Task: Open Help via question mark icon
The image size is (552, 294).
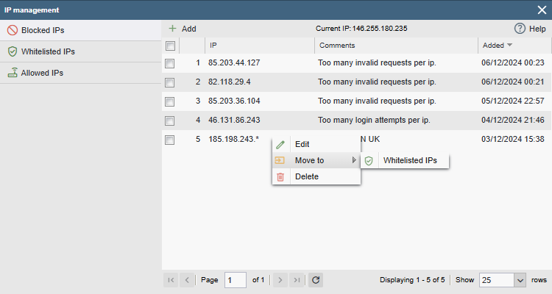Action: point(520,29)
